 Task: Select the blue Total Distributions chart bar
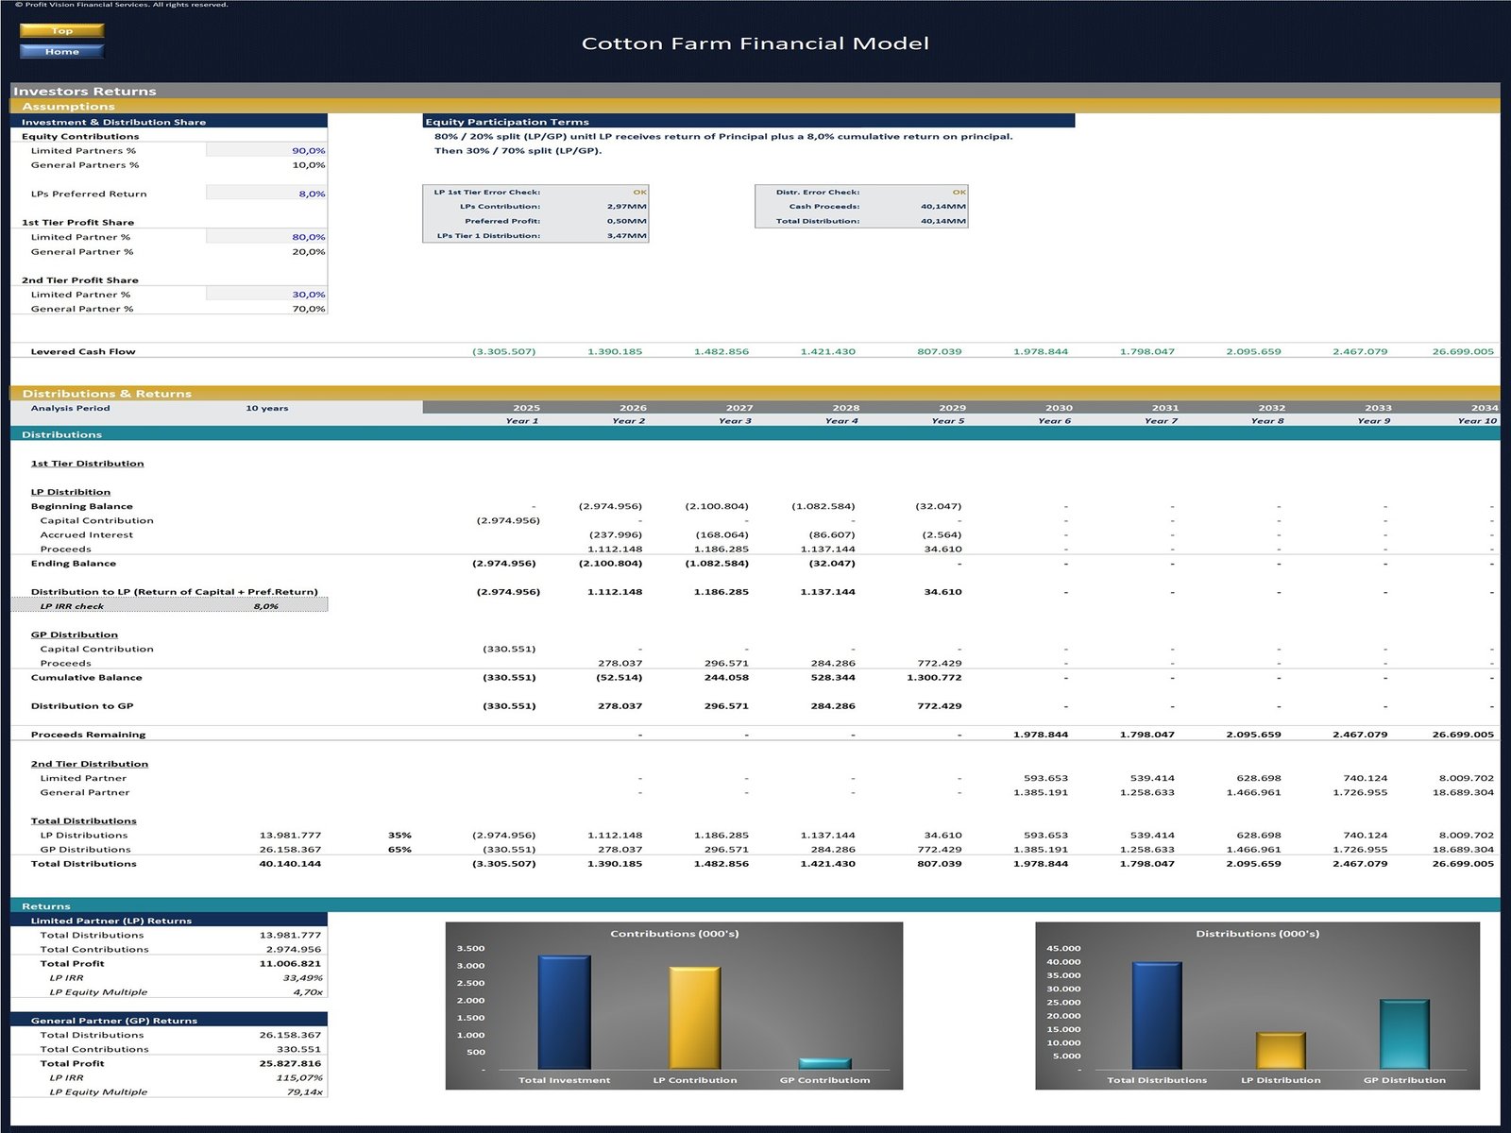click(x=1156, y=1016)
